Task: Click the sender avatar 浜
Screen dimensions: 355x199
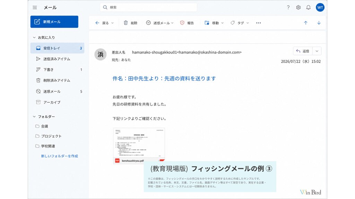Action: [100, 54]
